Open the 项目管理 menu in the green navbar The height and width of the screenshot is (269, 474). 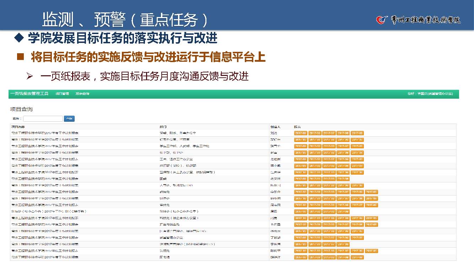[x=62, y=94]
